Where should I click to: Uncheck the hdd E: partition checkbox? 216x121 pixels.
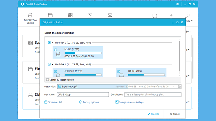click(55, 50)
